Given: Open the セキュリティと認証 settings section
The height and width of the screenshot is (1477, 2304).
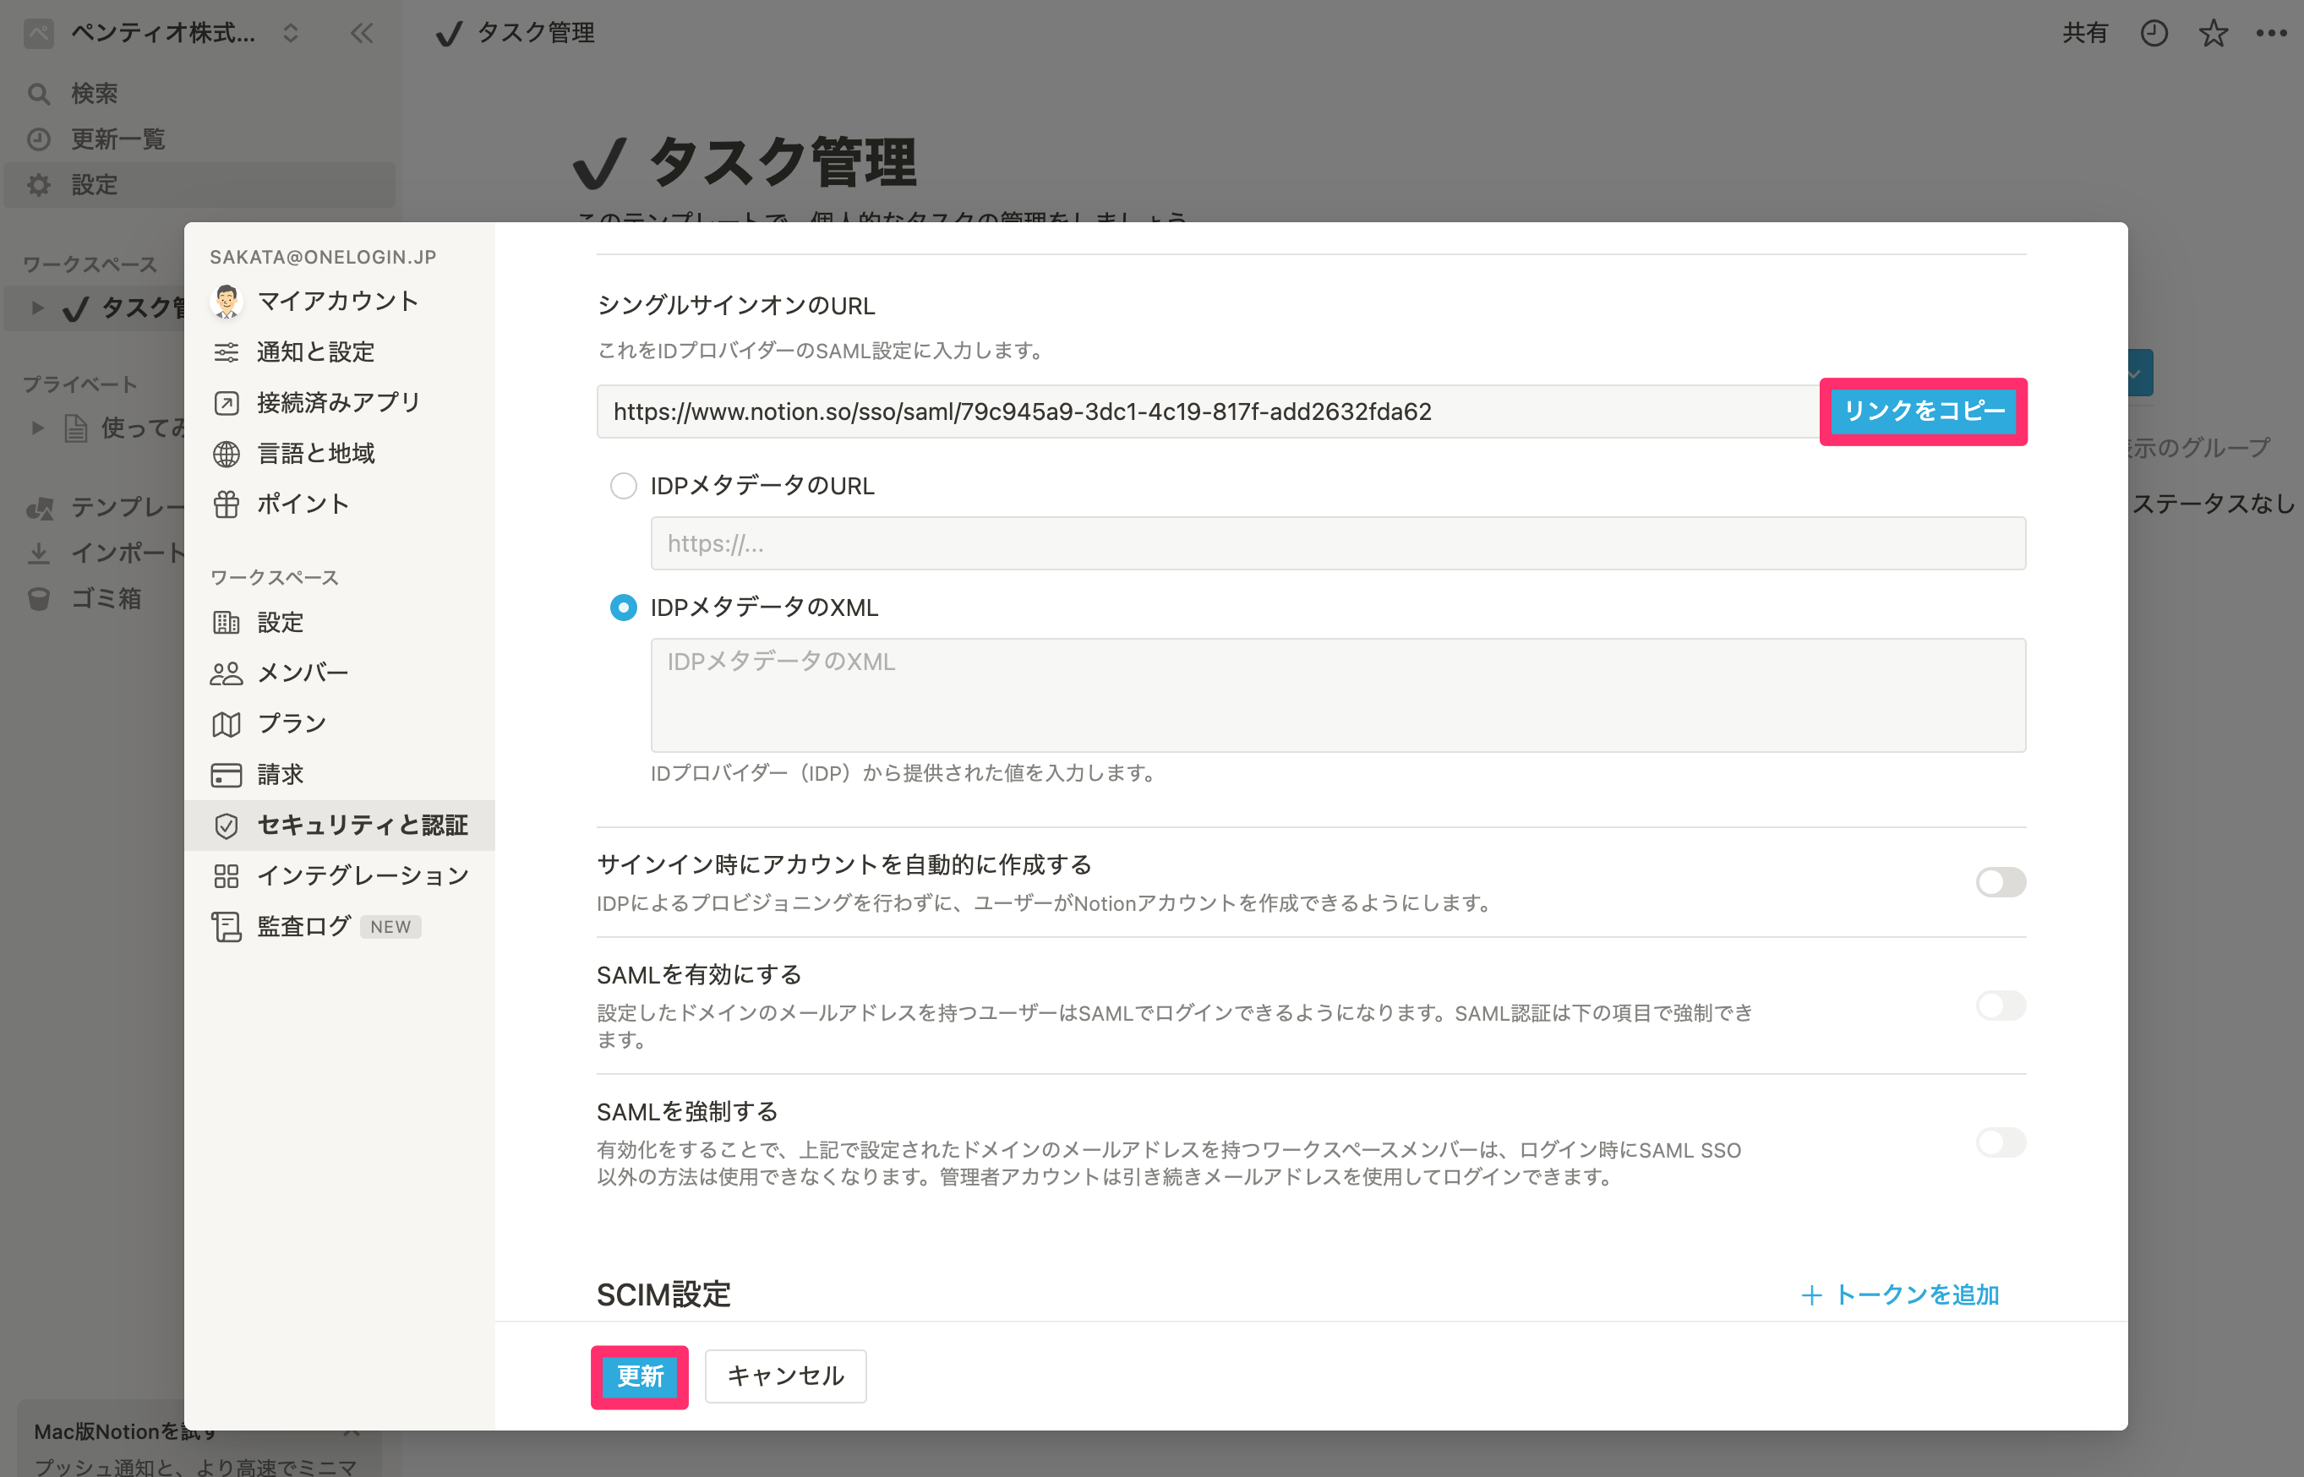Looking at the screenshot, I should 340,825.
